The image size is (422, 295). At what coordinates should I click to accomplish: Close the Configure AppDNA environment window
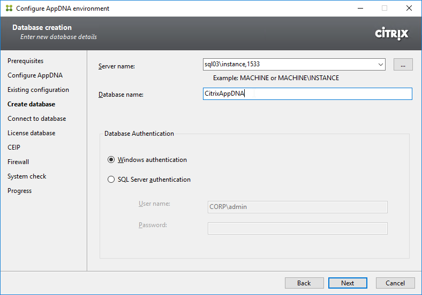click(409, 9)
